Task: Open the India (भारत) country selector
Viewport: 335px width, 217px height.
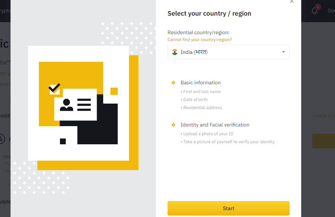Action: point(229,52)
